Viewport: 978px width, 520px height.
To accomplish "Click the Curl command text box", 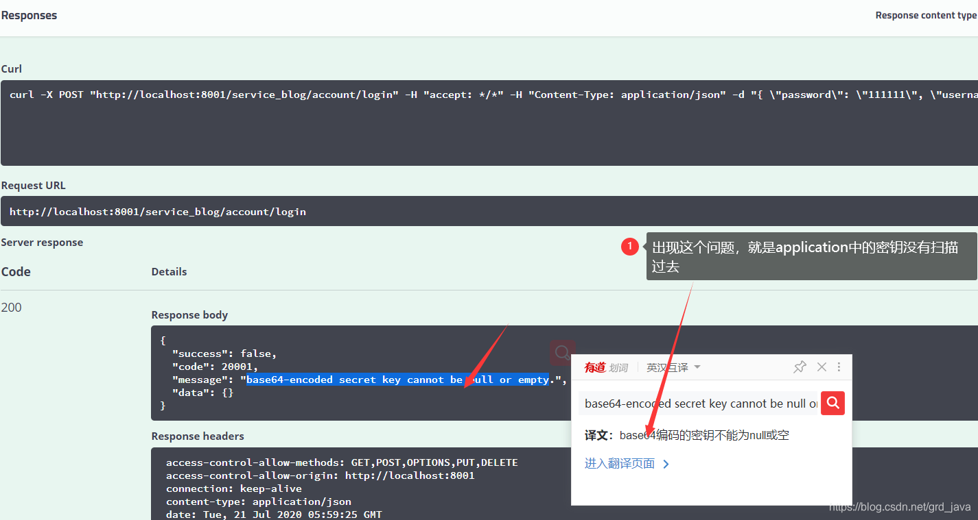I will [489, 123].
